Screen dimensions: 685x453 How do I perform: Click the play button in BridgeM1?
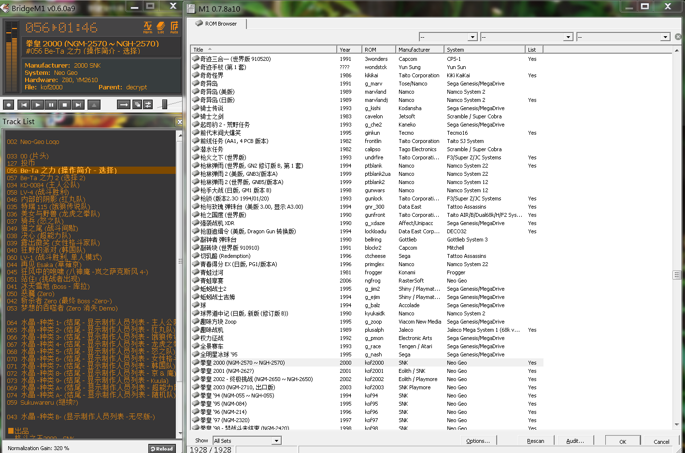37,104
